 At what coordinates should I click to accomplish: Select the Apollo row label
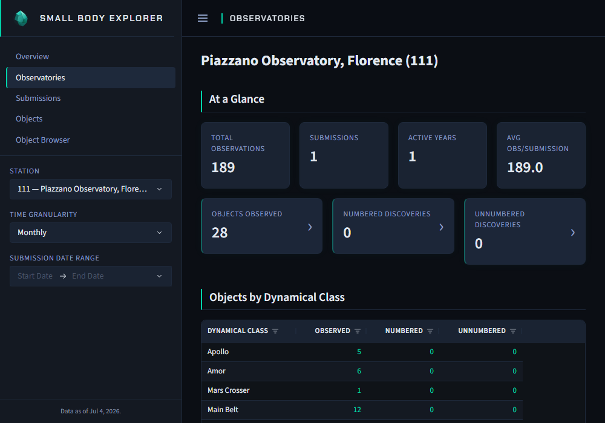218,352
